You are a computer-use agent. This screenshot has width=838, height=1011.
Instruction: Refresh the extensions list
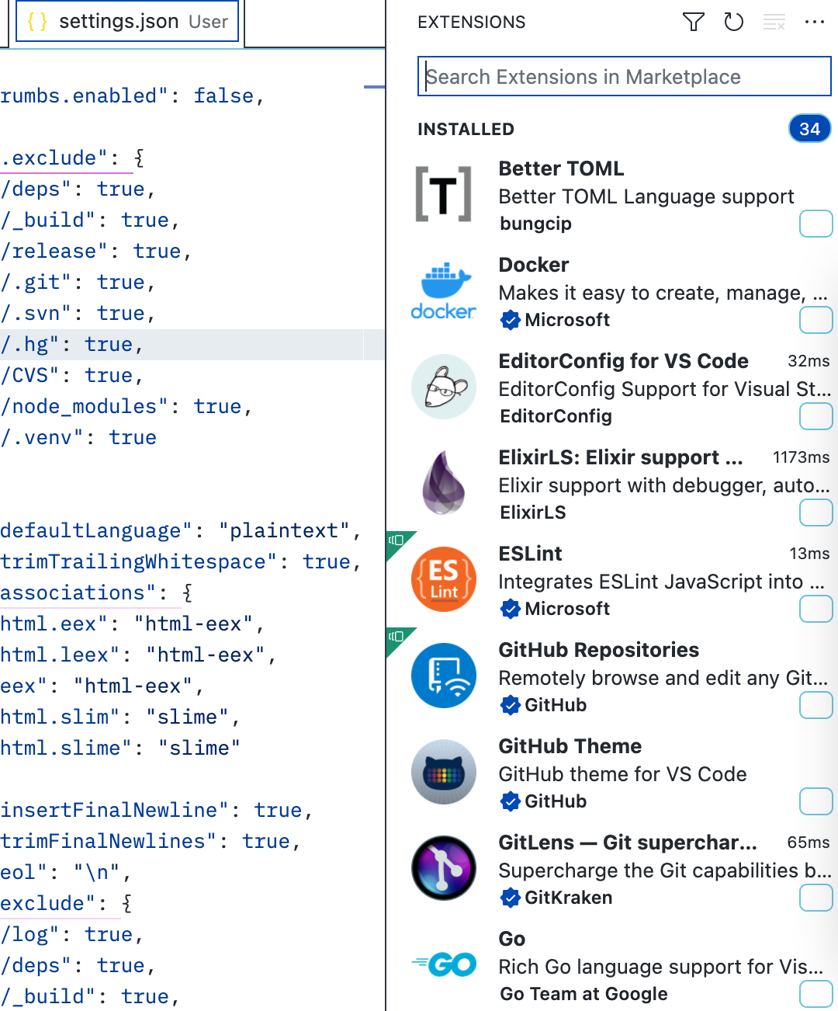(732, 23)
